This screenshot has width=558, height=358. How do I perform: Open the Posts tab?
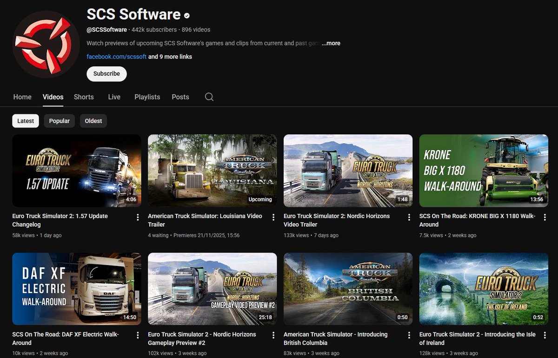pyautogui.click(x=180, y=97)
